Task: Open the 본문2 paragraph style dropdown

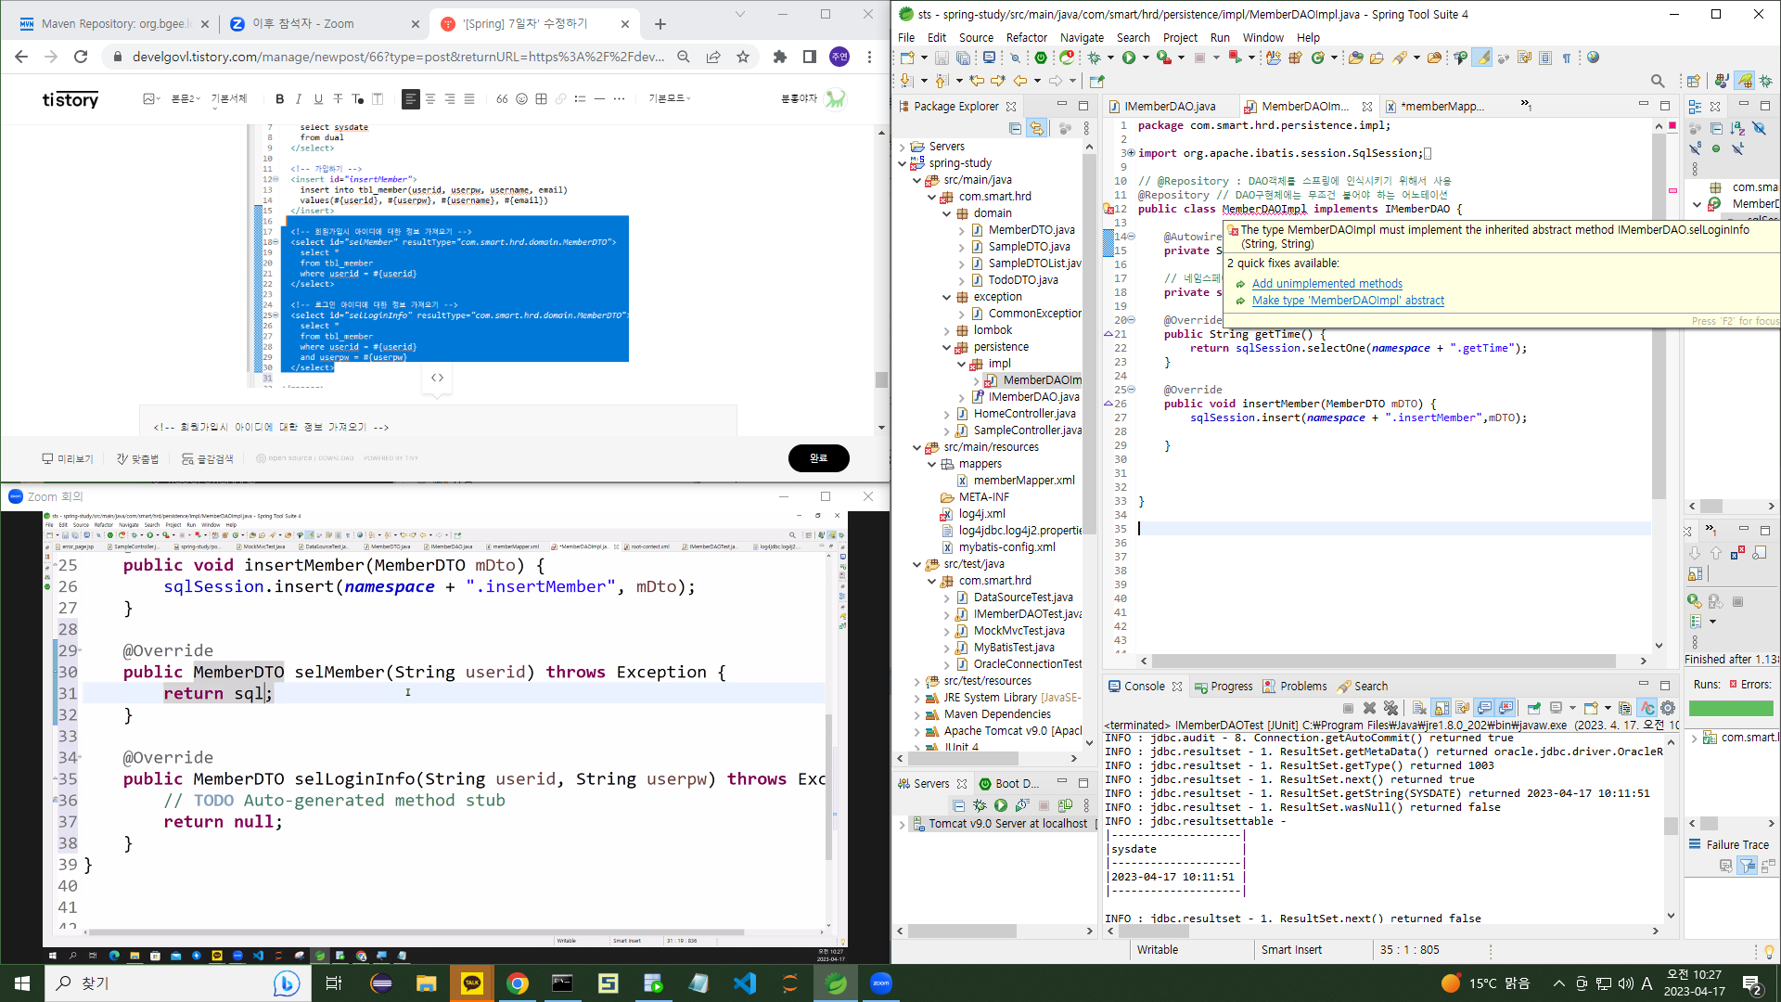Action: (x=185, y=98)
